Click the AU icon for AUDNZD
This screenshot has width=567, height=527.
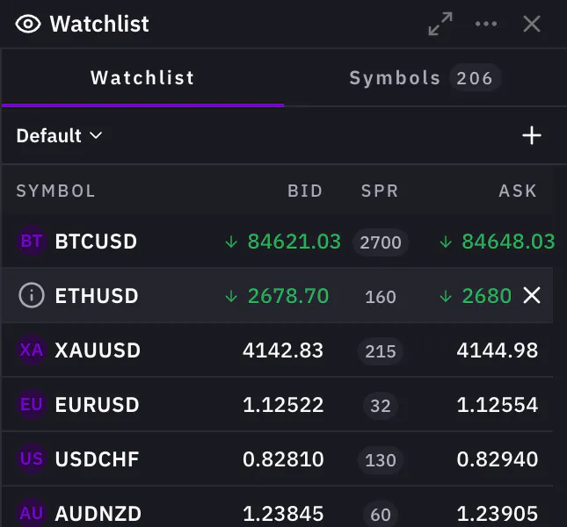[32, 513]
